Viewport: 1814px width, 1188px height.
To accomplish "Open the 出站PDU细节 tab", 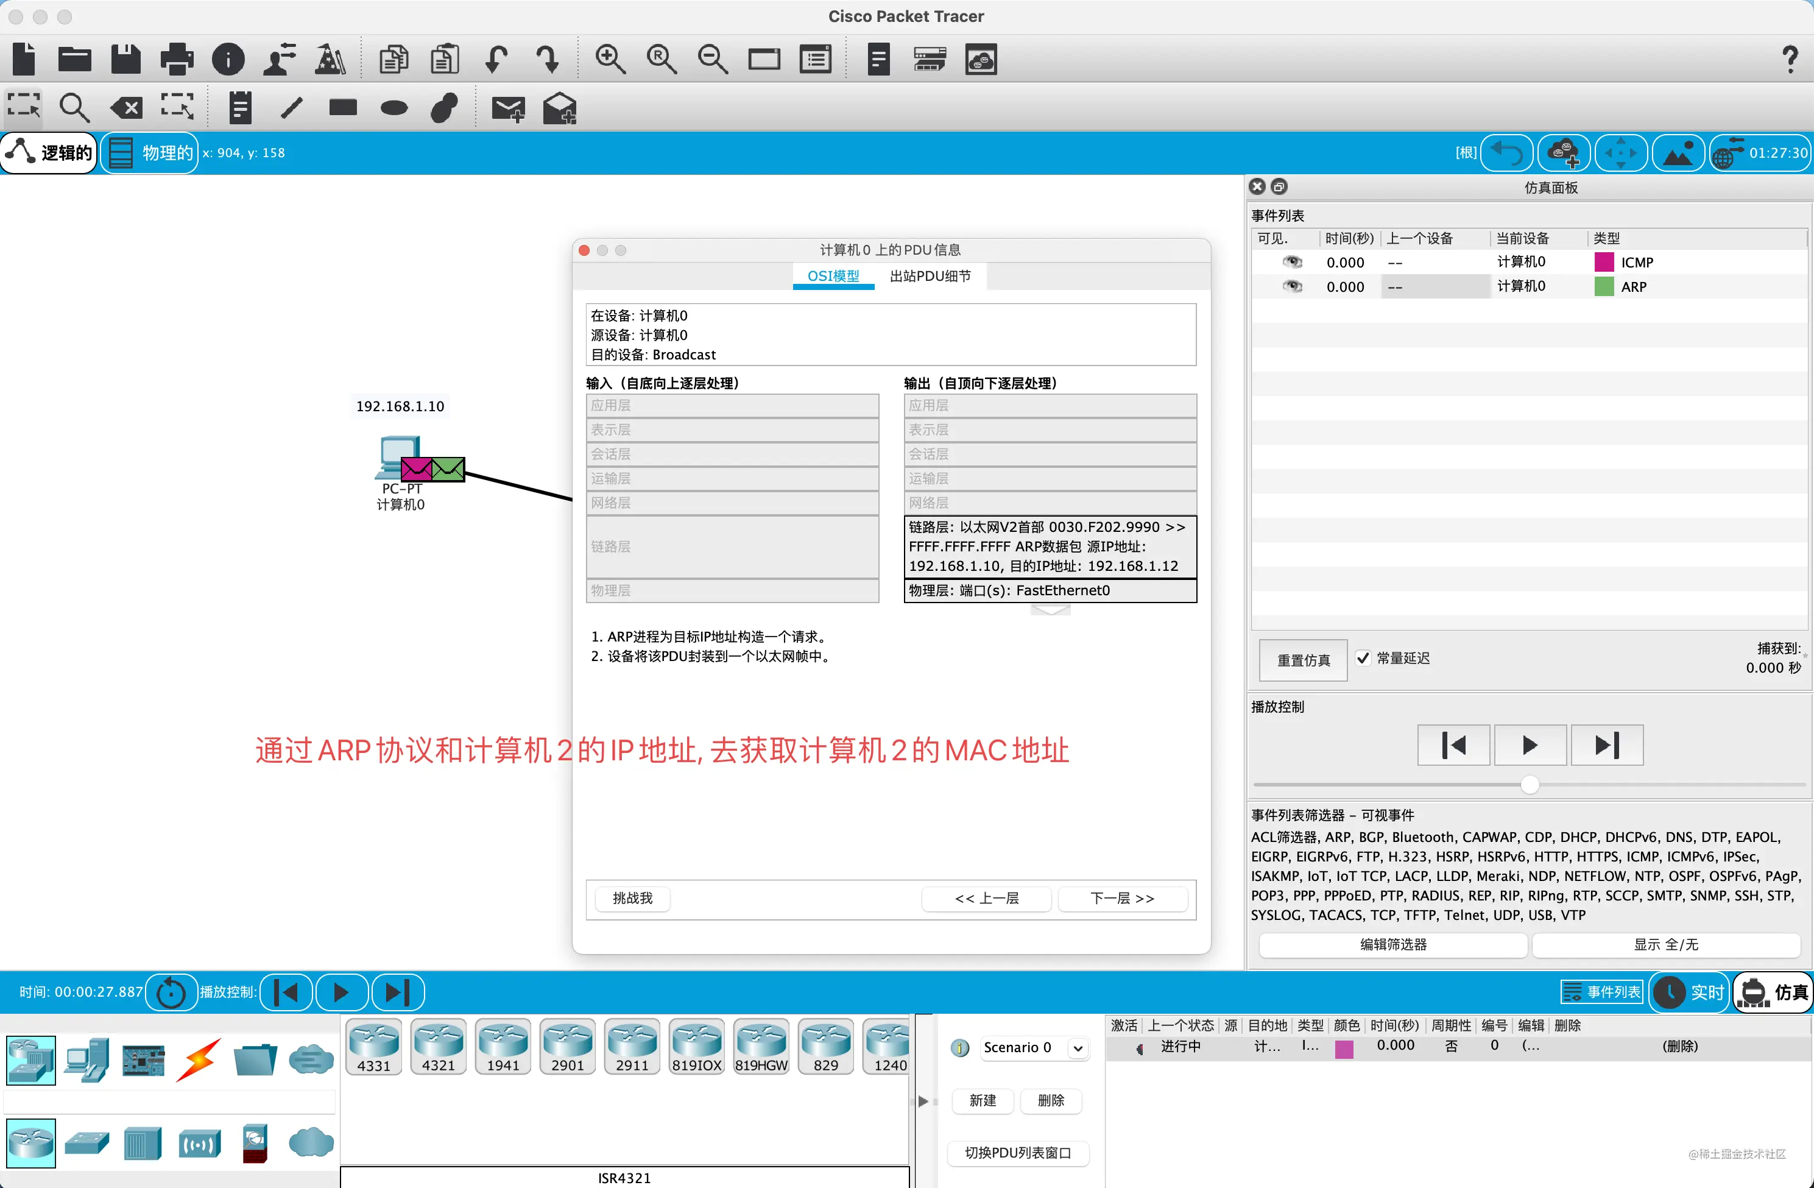I will pyautogui.click(x=931, y=276).
